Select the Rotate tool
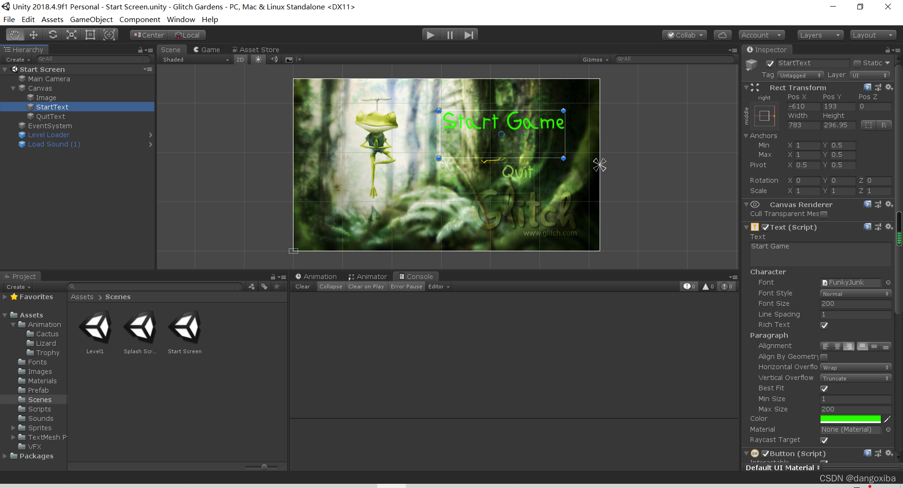The image size is (903, 488). pos(53,35)
